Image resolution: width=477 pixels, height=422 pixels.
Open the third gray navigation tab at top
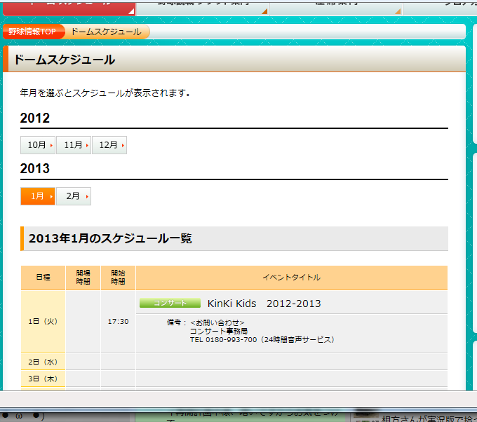(336, 8)
